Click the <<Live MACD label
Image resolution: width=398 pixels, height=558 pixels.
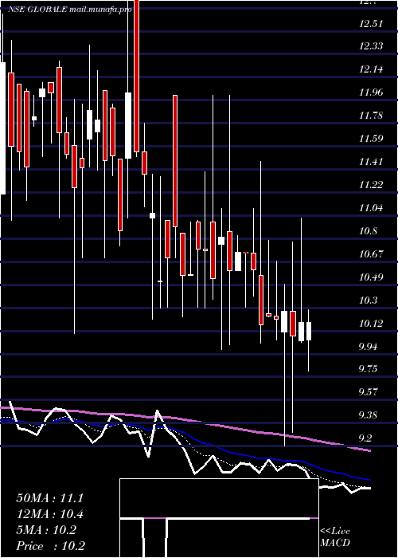335,537
